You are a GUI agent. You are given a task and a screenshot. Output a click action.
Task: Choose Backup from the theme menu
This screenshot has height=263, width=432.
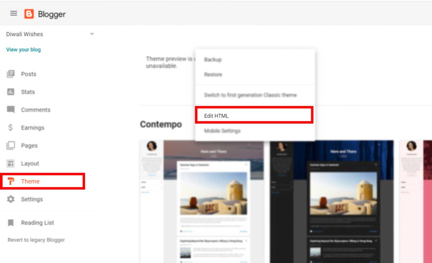point(213,60)
